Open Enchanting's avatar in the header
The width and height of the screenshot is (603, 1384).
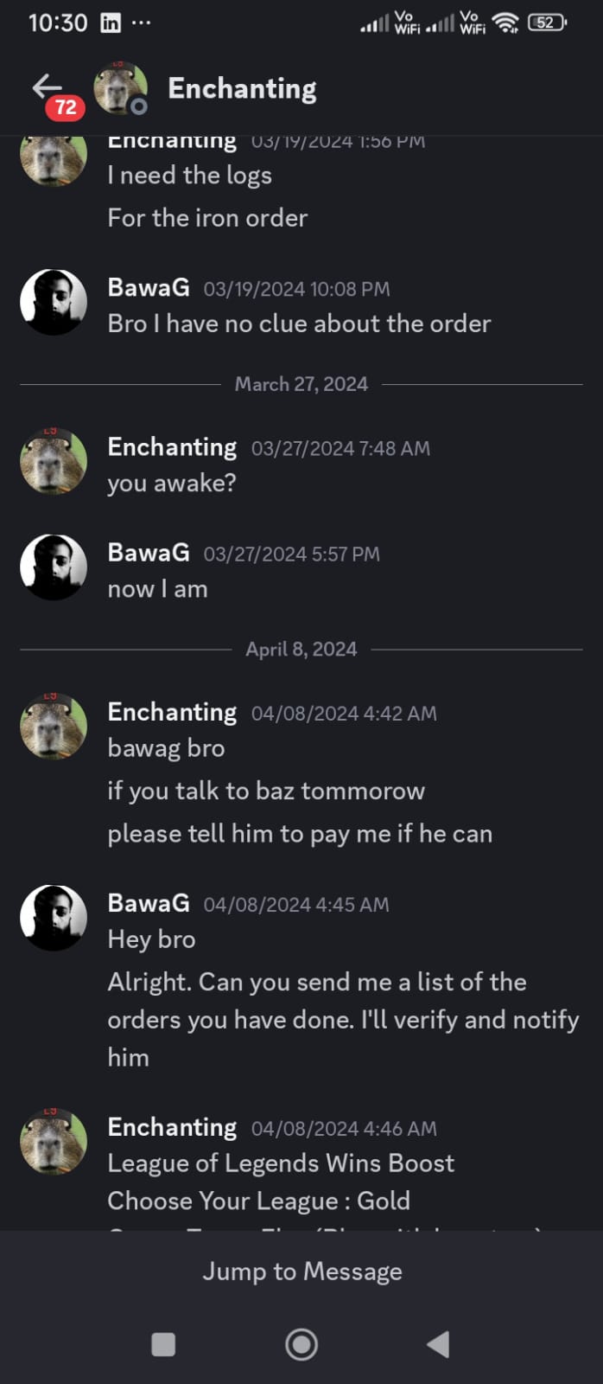pos(120,88)
